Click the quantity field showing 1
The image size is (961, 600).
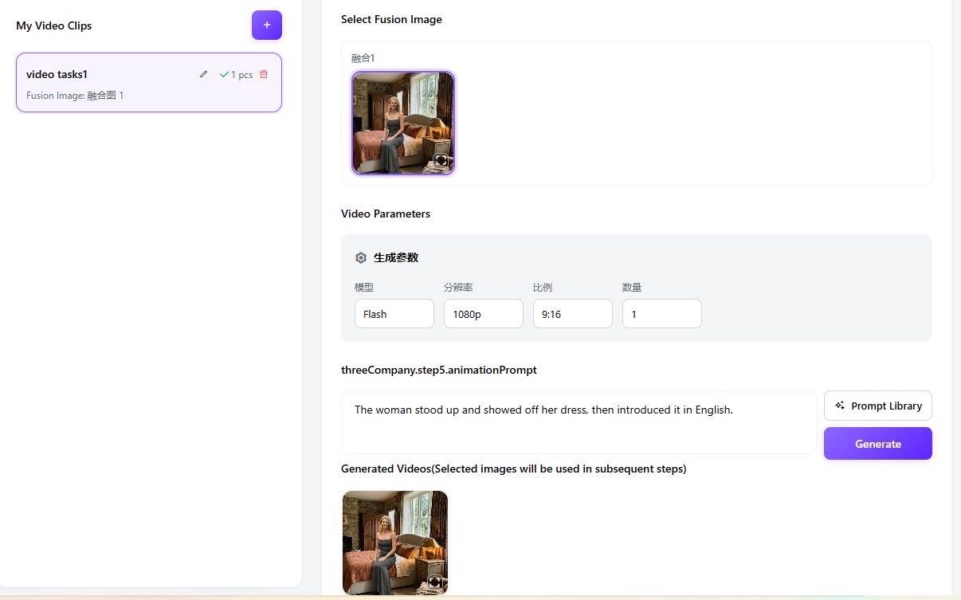click(661, 314)
